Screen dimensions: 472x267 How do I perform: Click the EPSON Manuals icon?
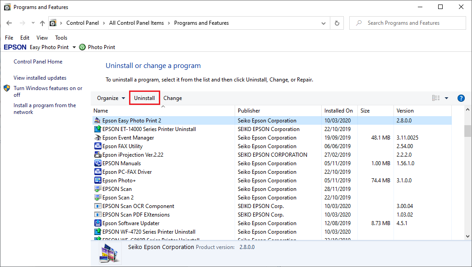(x=97, y=163)
